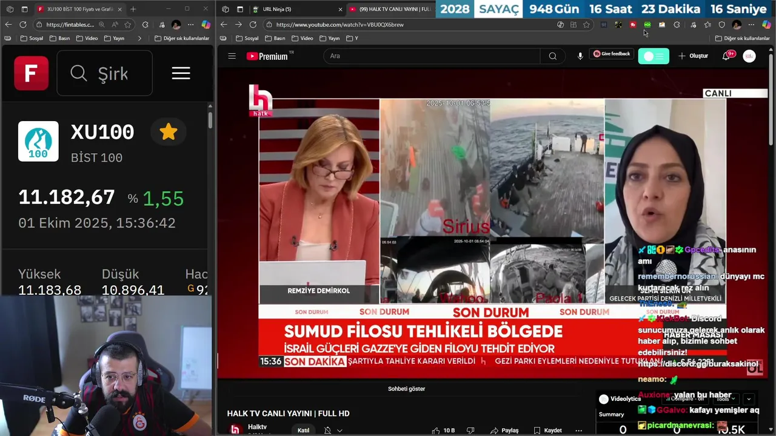This screenshot has width=776, height=436.
Task: Favorite the Fintables page with address-bar star
Action: click(127, 25)
